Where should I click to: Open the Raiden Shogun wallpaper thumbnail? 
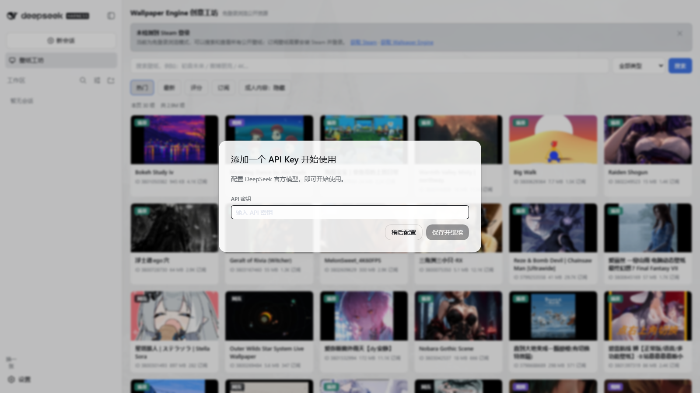[648, 140]
